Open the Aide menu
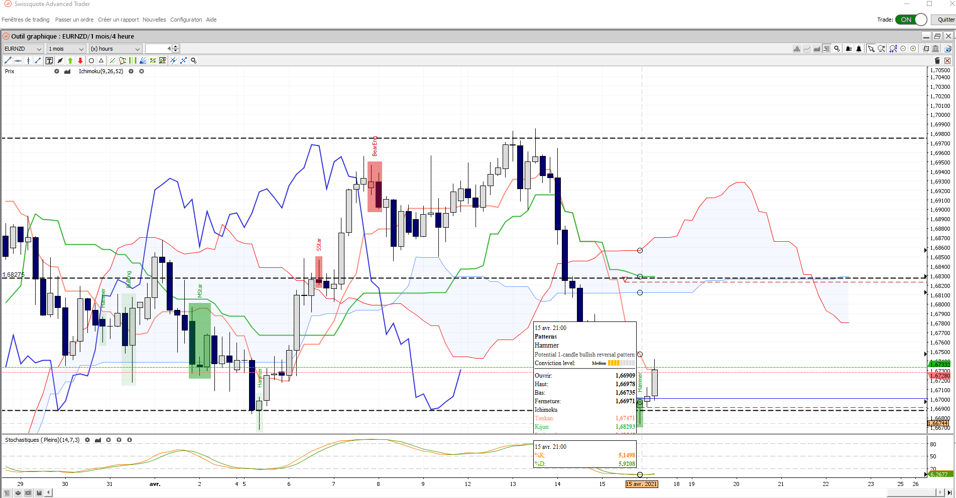 coord(211,20)
